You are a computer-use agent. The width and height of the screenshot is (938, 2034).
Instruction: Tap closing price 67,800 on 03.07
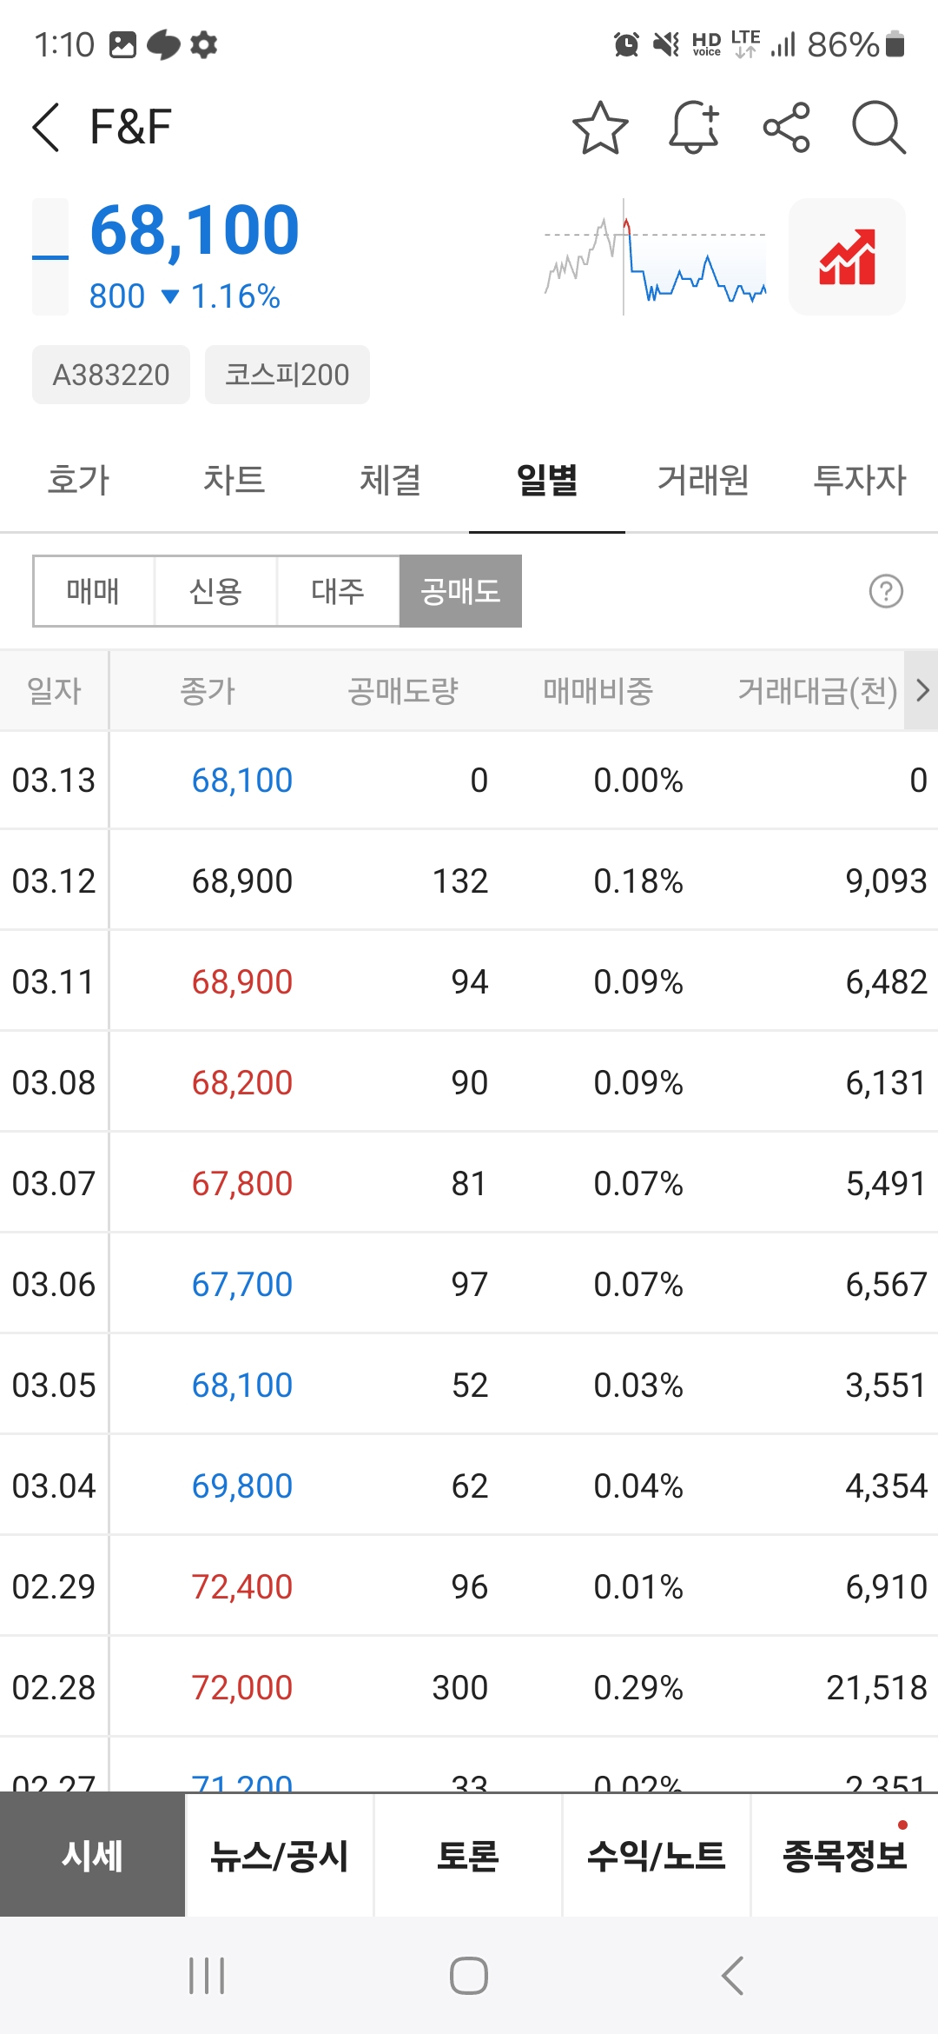[x=242, y=1183]
